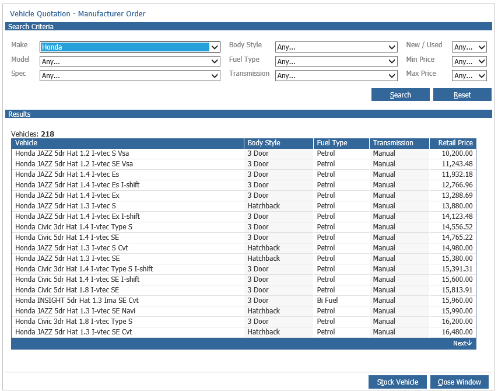The height and width of the screenshot is (391, 498).
Task: Expand the Transmission dropdown
Action: 336,76
